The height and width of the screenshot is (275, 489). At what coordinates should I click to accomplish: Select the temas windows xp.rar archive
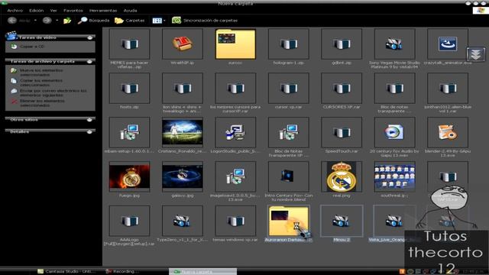235,221
